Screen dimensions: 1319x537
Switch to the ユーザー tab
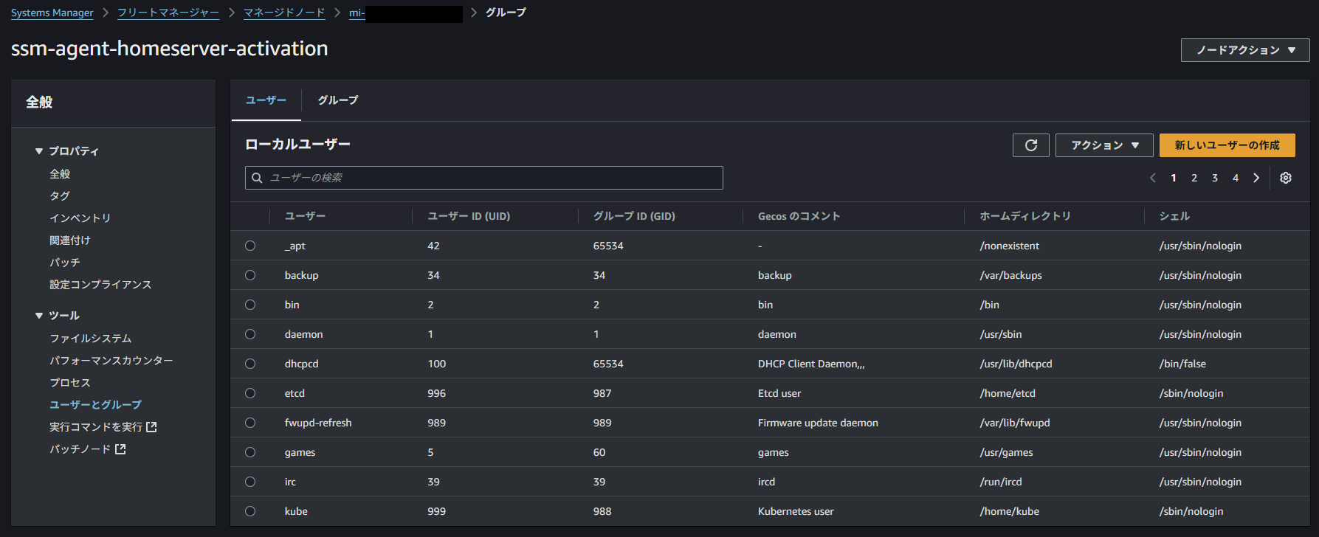pyautogui.click(x=266, y=100)
